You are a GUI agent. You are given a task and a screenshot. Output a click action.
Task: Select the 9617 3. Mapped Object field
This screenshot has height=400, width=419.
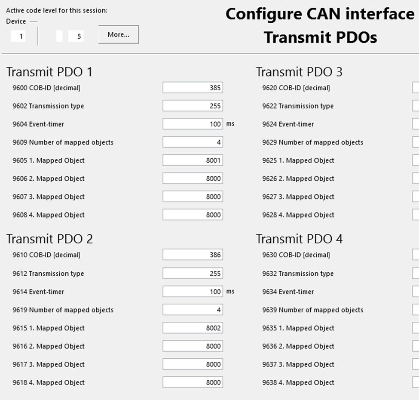coord(193,364)
